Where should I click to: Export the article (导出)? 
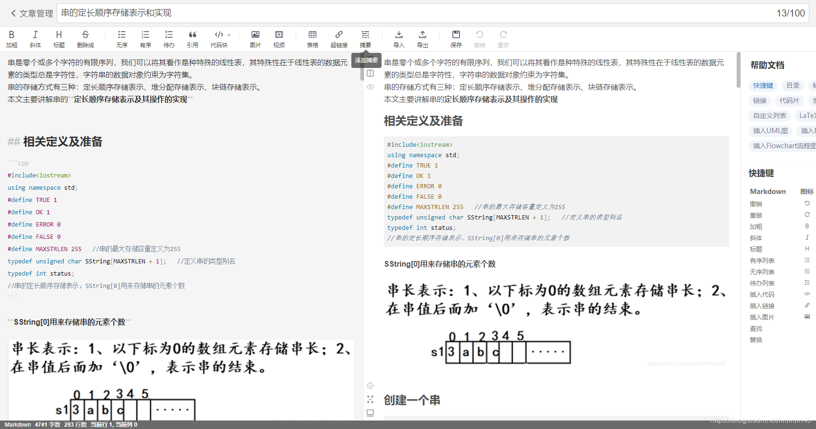pos(423,39)
